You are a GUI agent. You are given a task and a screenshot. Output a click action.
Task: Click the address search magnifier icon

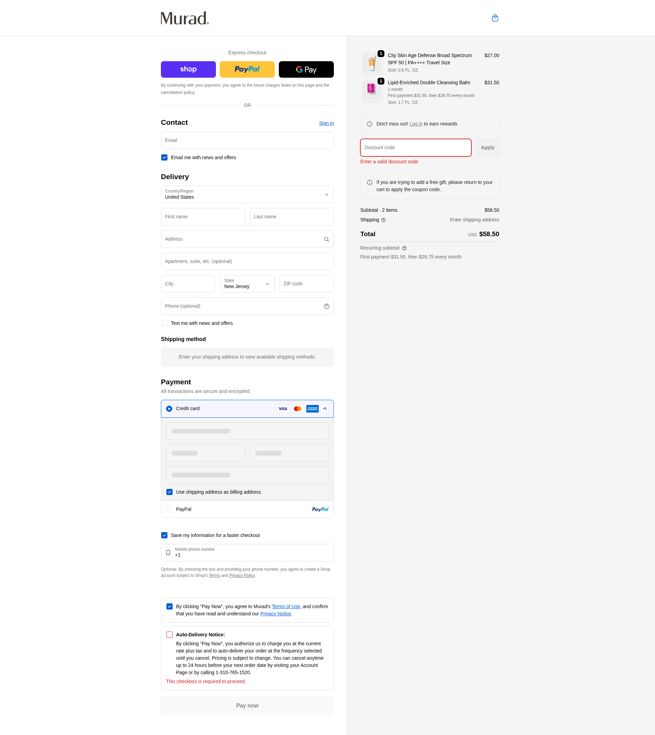(326, 239)
